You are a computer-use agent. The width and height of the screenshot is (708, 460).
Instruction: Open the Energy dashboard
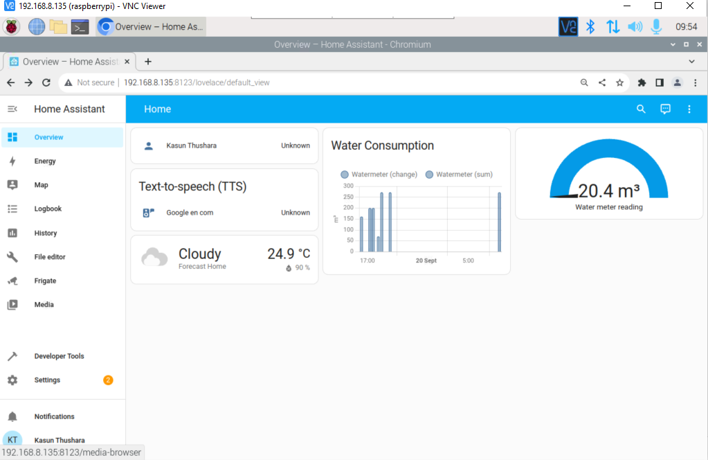[45, 161]
